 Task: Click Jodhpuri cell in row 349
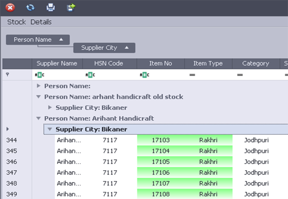click(x=256, y=194)
